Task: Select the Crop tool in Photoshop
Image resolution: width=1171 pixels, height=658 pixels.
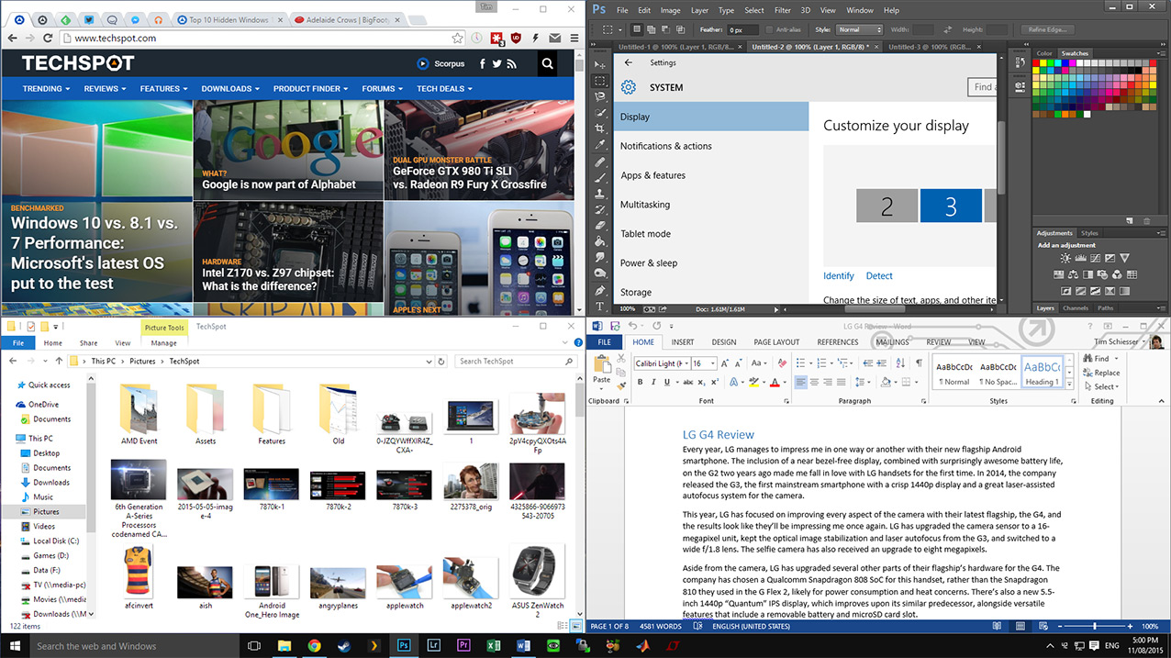Action: tap(600, 128)
